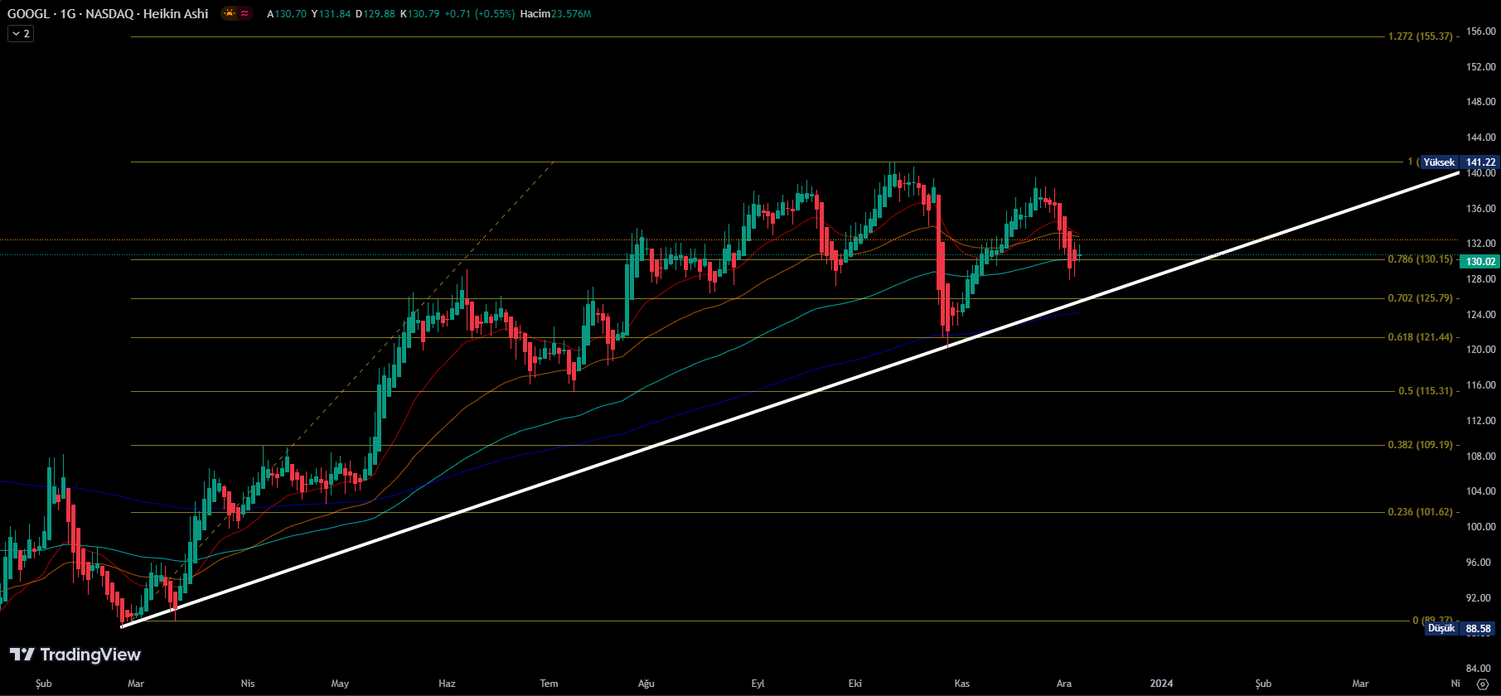Click the 96.00 price scale label
Viewport: 1501px width, 696px height.
1480,563
